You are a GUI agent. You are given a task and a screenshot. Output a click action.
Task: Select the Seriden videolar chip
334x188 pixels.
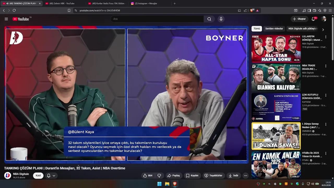(x=274, y=29)
